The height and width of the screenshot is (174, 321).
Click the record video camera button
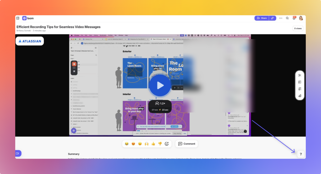pos(18,153)
